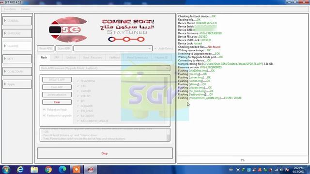The height and width of the screenshot is (174, 310).
Task: Open the Drivers menu
Action: tap(25, 9)
